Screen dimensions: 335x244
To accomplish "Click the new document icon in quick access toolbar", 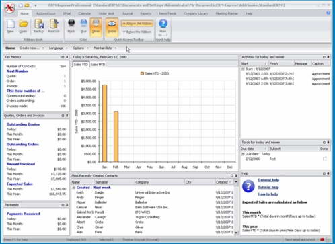I will point(20,5).
